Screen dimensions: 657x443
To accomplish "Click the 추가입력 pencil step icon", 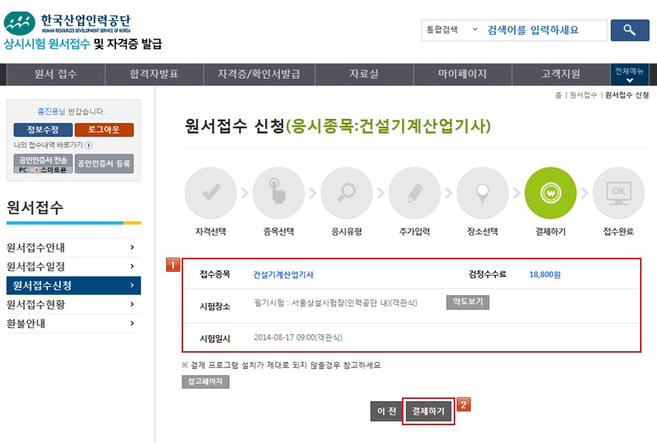I will (x=414, y=193).
